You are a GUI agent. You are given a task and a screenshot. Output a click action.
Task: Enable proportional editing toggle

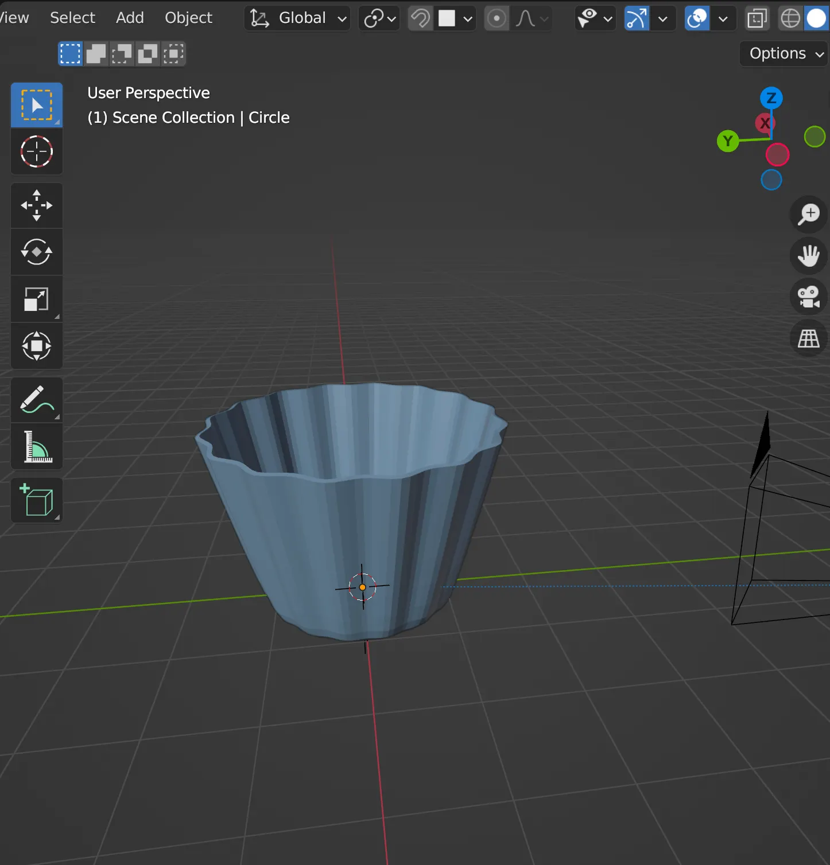click(x=497, y=18)
